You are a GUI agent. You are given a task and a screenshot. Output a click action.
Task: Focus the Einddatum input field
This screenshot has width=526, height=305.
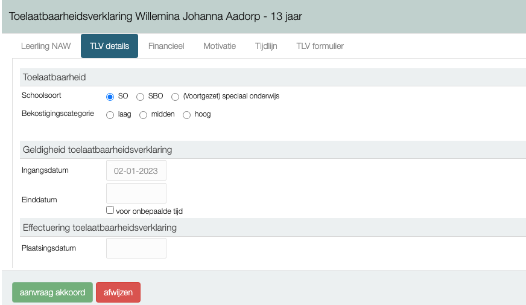pos(136,193)
